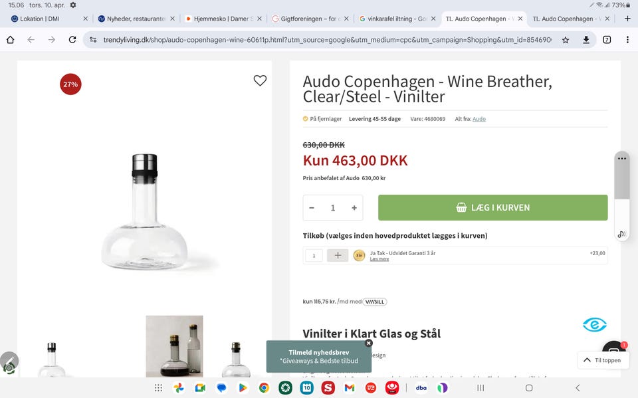Viewport: 638px width, 398px height.
Task: Open the downloads icon in the toolbar
Action: pos(585,39)
